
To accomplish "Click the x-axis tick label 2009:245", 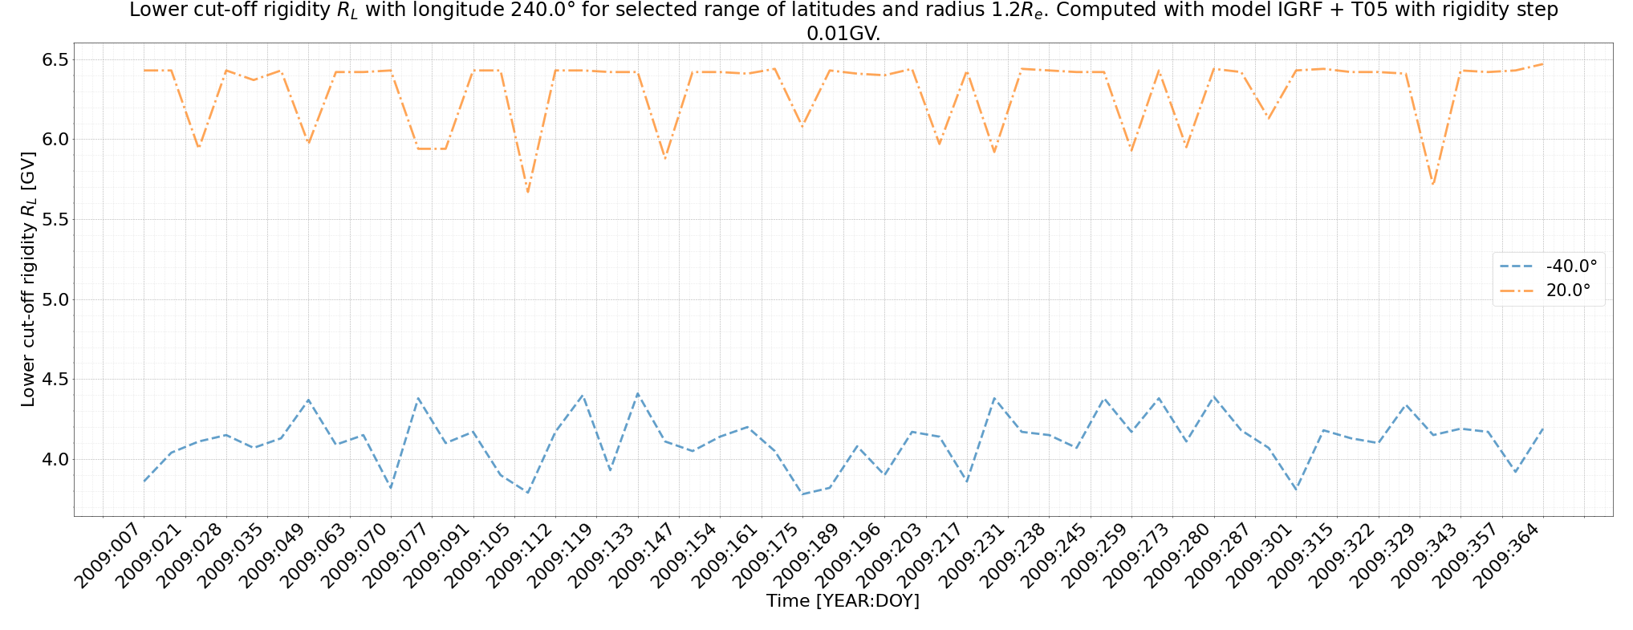I will (1054, 555).
